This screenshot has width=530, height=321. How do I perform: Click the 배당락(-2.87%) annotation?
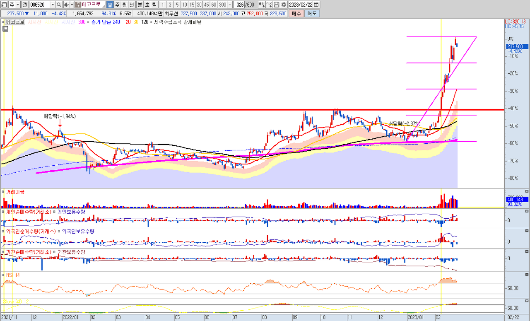pos(404,123)
